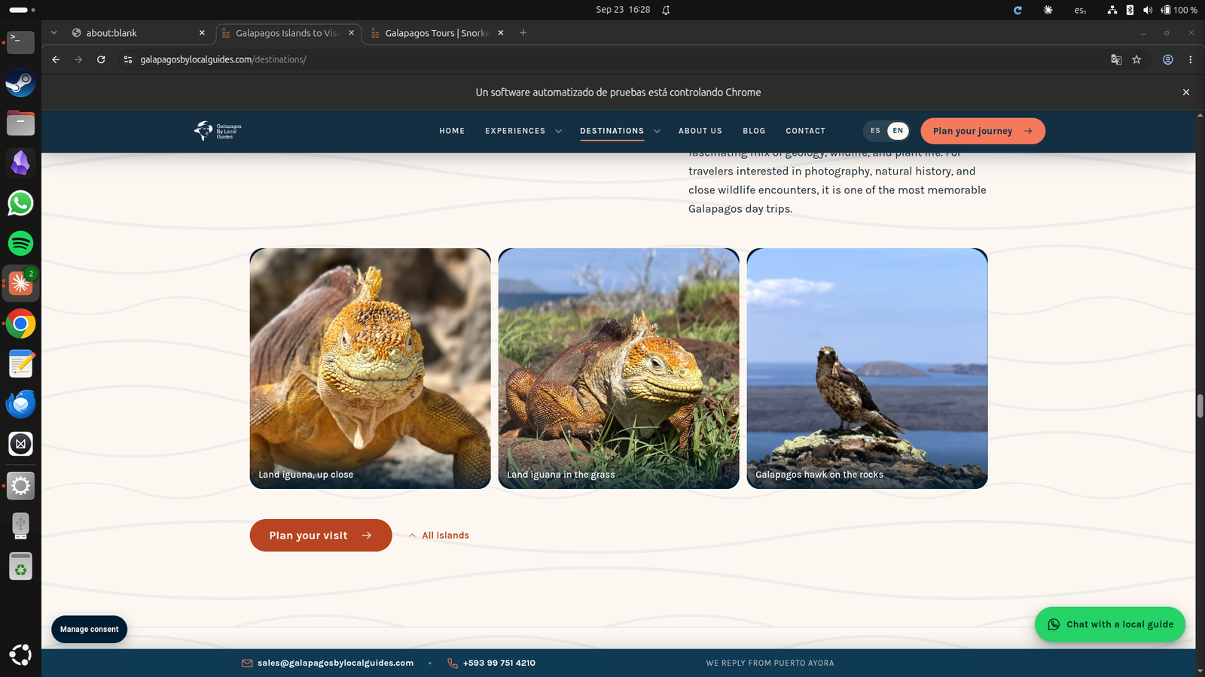
Task: Open the Contact menu item
Action: [x=805, y=131]
